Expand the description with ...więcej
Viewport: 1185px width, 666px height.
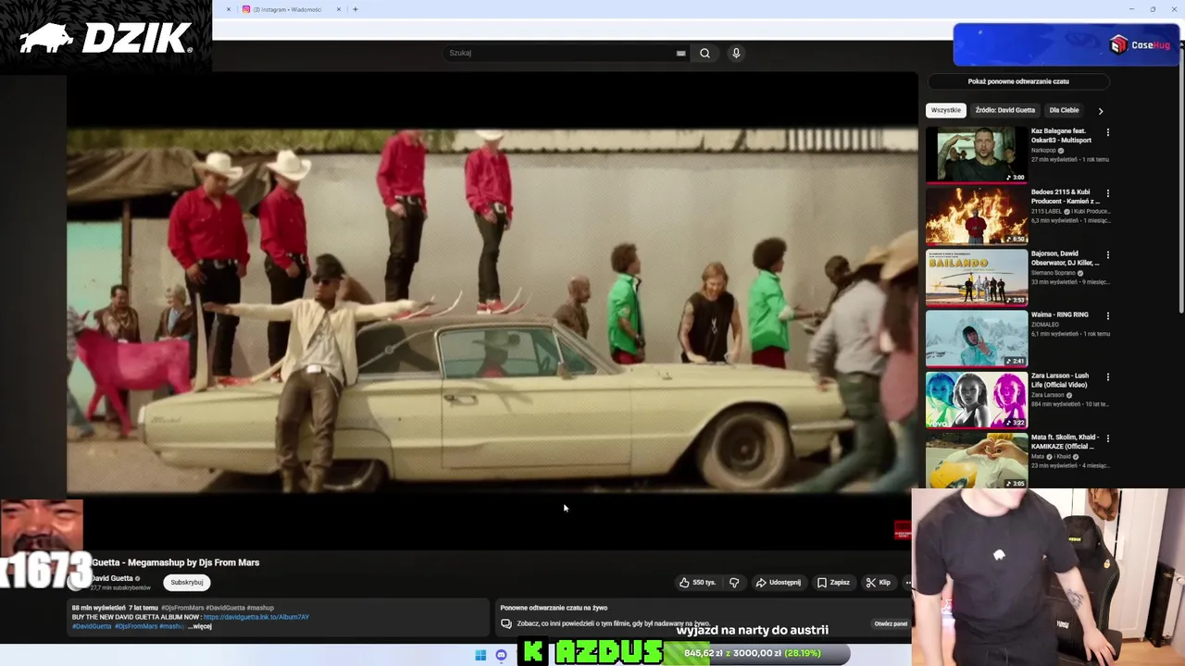[x=201, y=626]
